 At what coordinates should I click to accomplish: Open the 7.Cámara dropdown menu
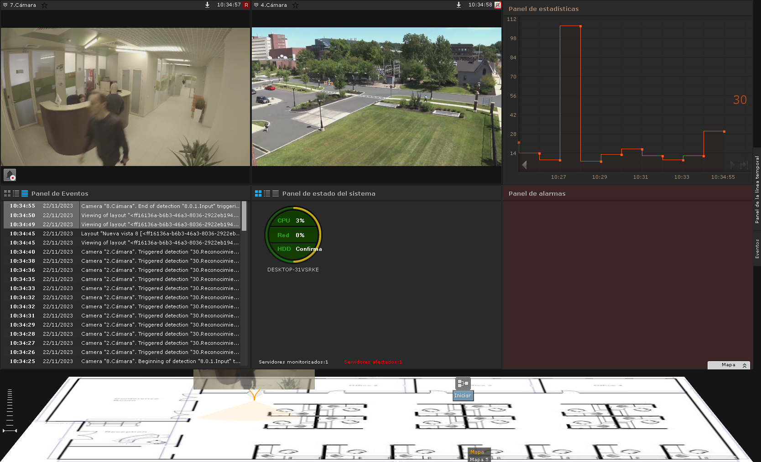pyautogui.click(x=5, y=5)
